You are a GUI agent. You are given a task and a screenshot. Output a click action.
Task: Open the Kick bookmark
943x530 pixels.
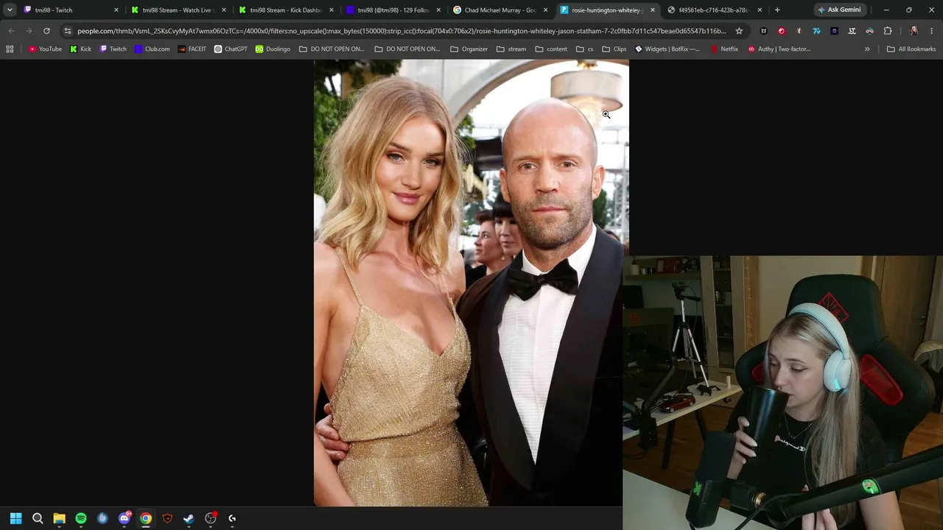click(x=81, y=49)
